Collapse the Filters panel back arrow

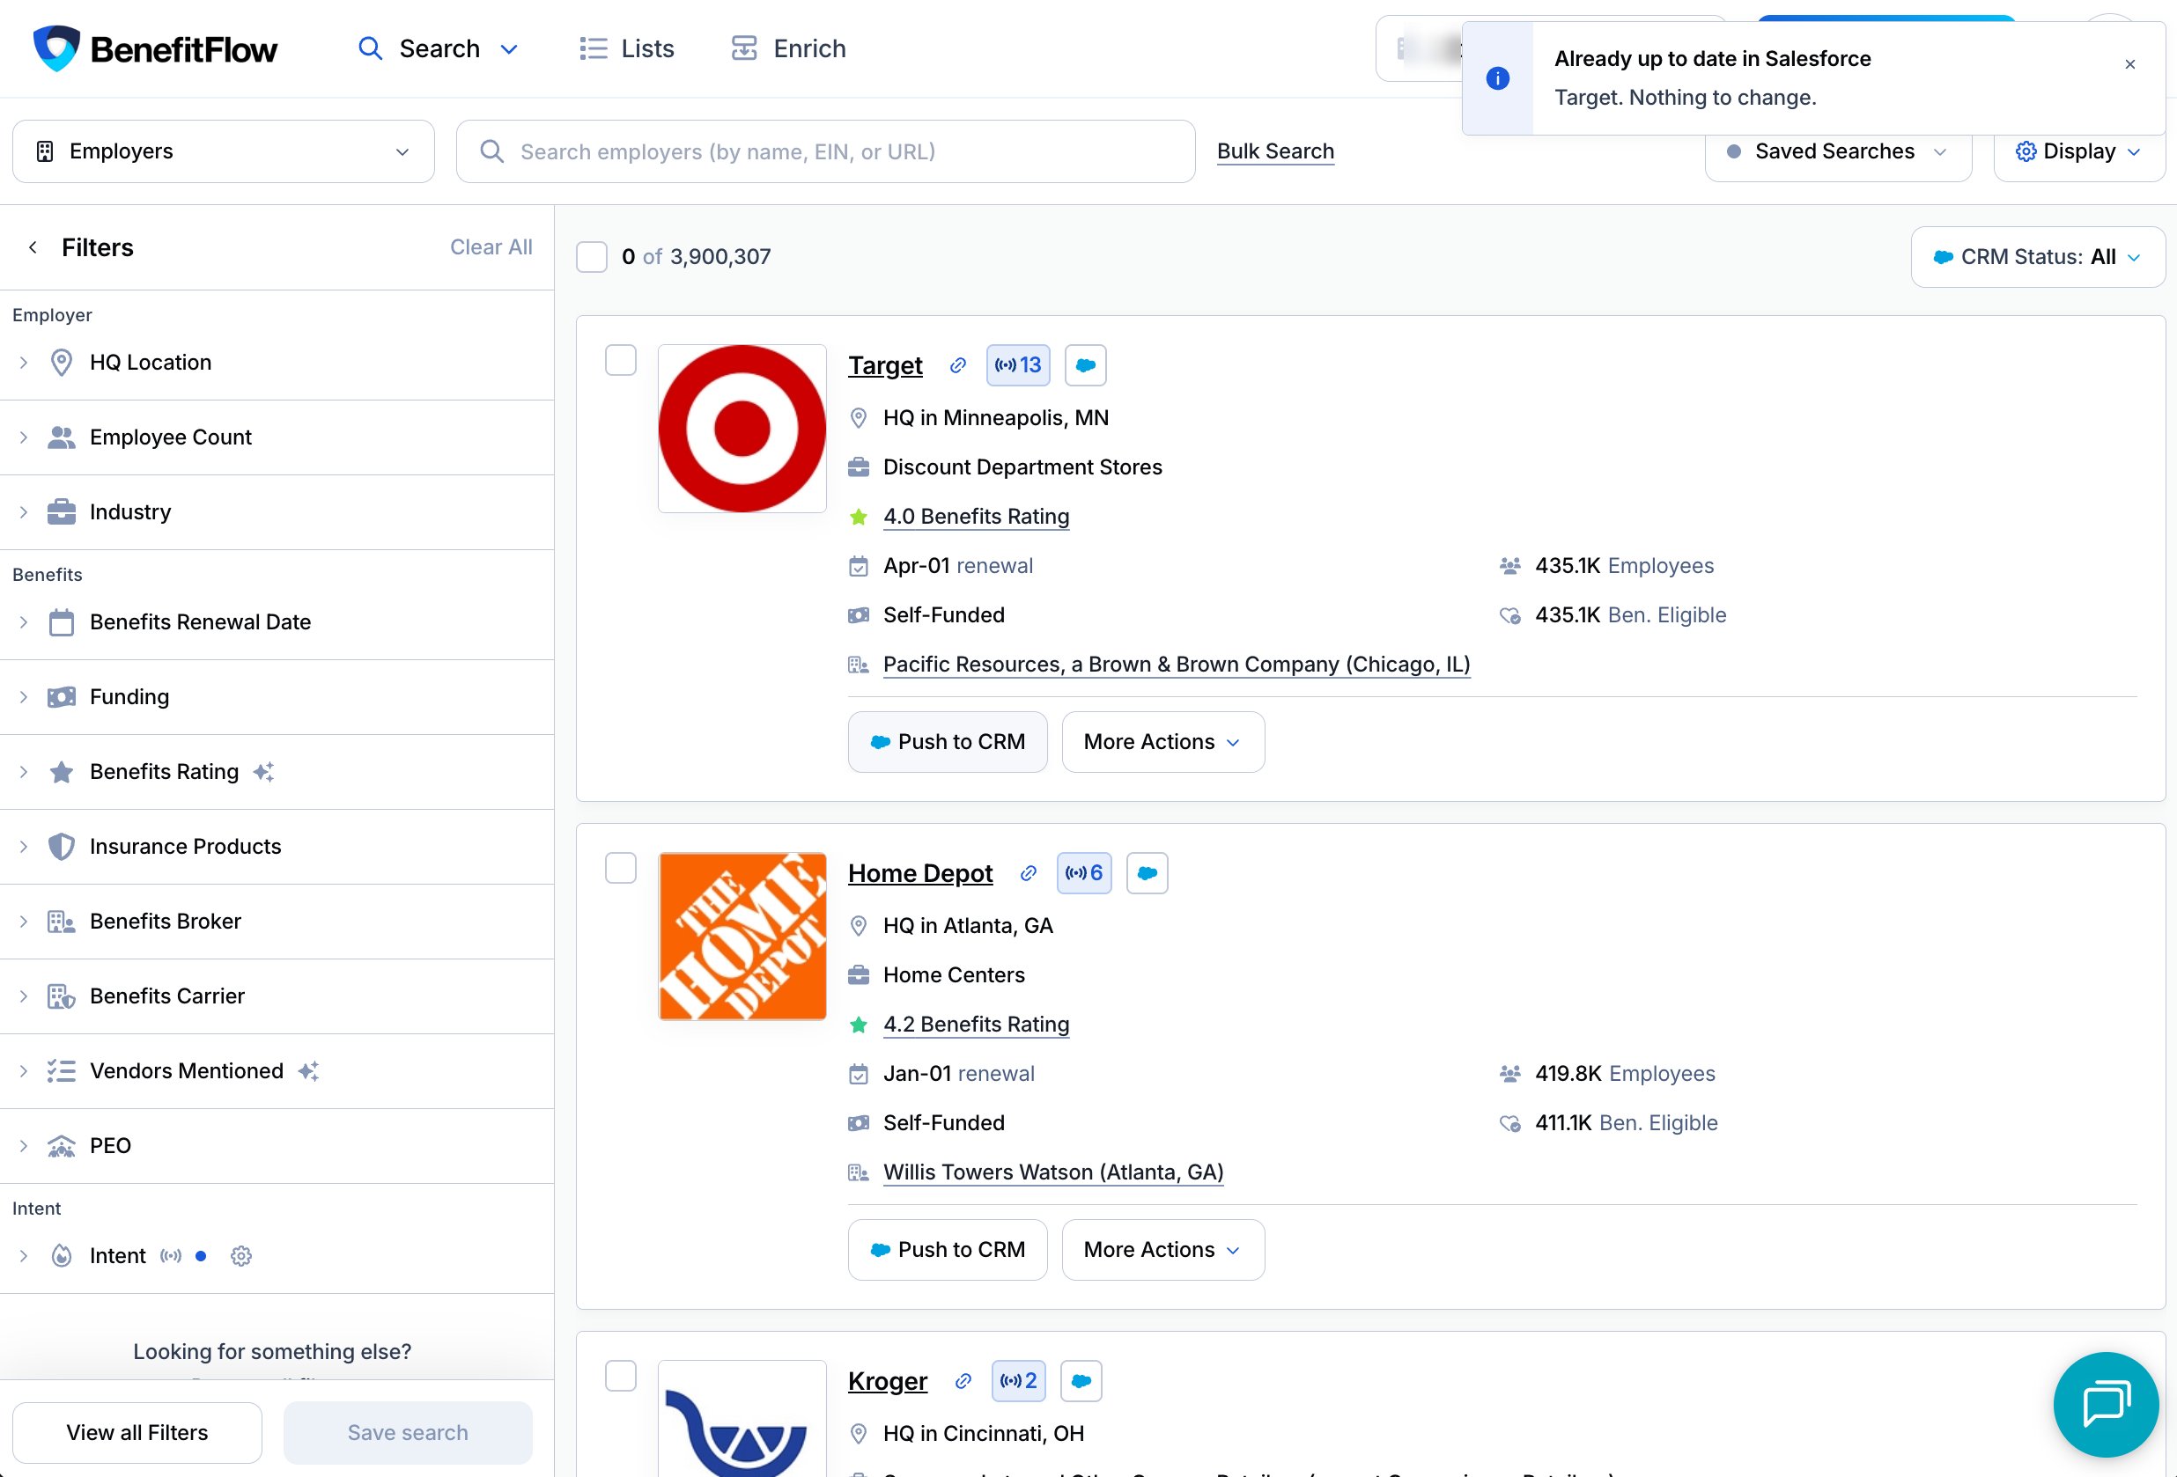(33, 247)
